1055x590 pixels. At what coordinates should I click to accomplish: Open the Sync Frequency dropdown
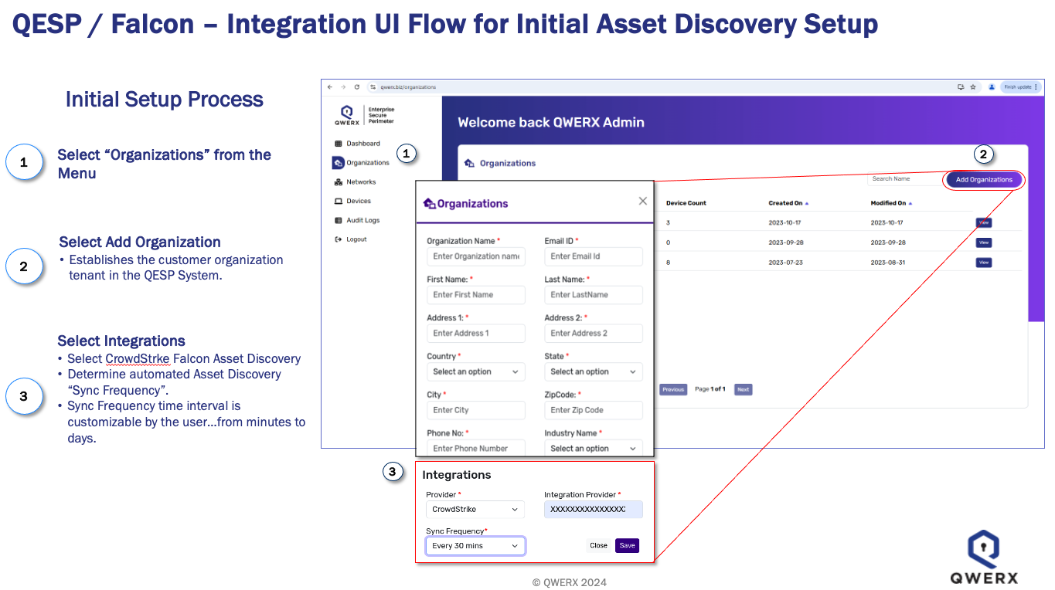click(x=475, y=546)
